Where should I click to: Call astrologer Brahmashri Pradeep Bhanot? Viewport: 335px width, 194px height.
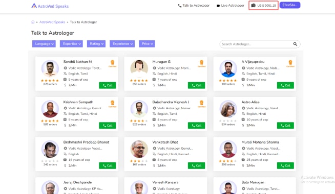pos(108,166)
